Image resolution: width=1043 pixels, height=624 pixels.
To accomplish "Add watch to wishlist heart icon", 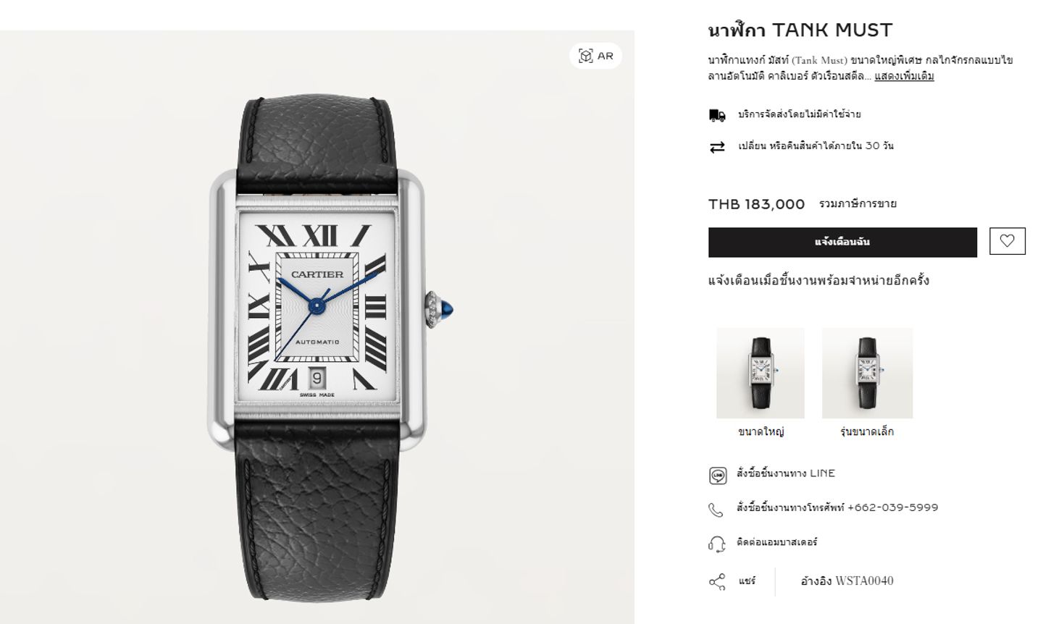I will pyautogui.click(x=1007, y=241).
